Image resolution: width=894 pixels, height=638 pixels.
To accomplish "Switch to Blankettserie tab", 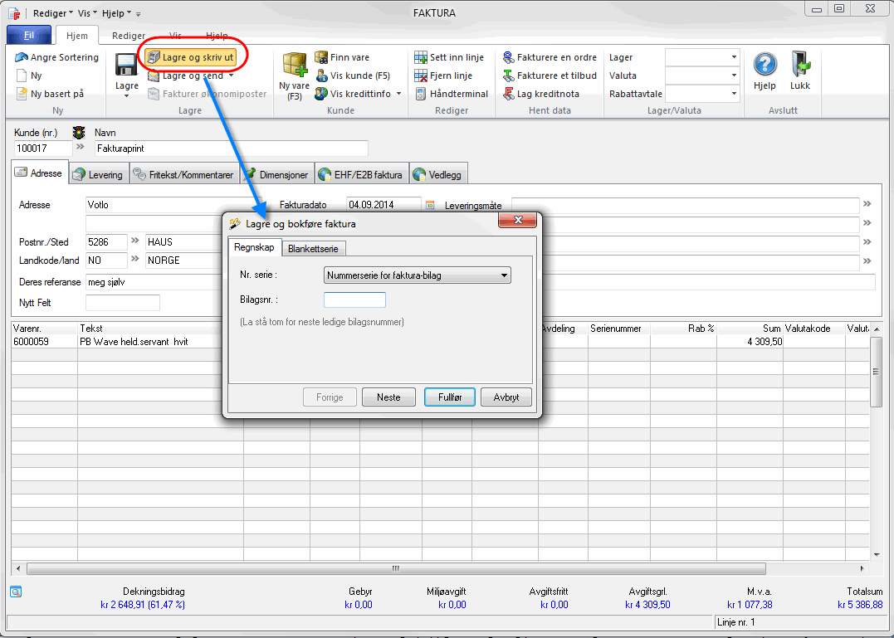I will (314, 248).
